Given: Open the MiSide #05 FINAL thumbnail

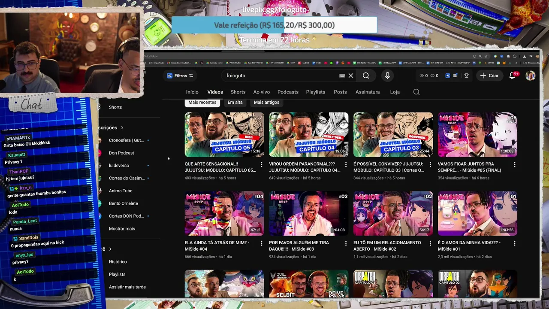Looking at the screenshot, I should pos(477,135).
